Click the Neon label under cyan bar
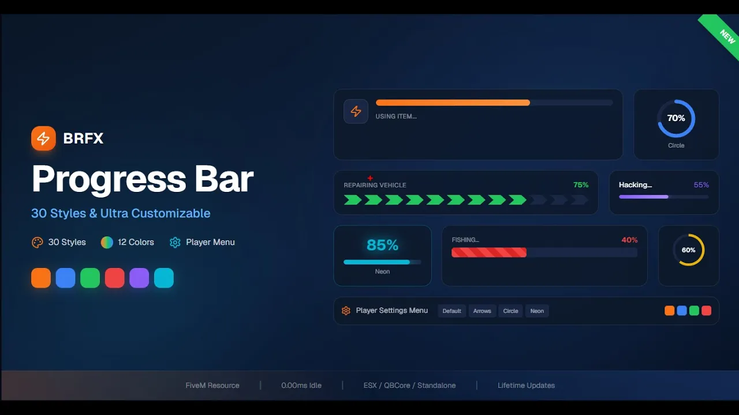 click(x=382, y=271)
